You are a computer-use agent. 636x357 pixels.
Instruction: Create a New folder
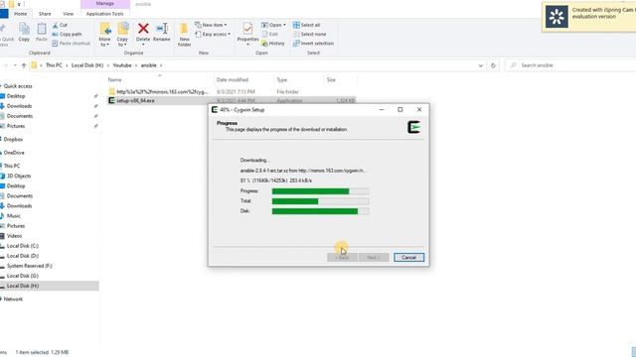(184, 35)
